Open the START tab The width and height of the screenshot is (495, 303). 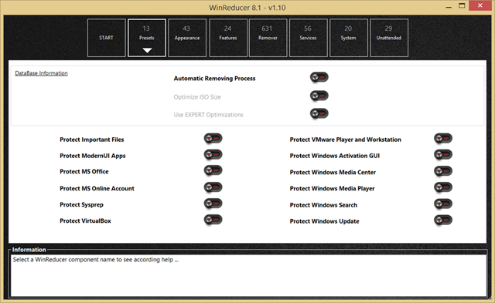107,38
